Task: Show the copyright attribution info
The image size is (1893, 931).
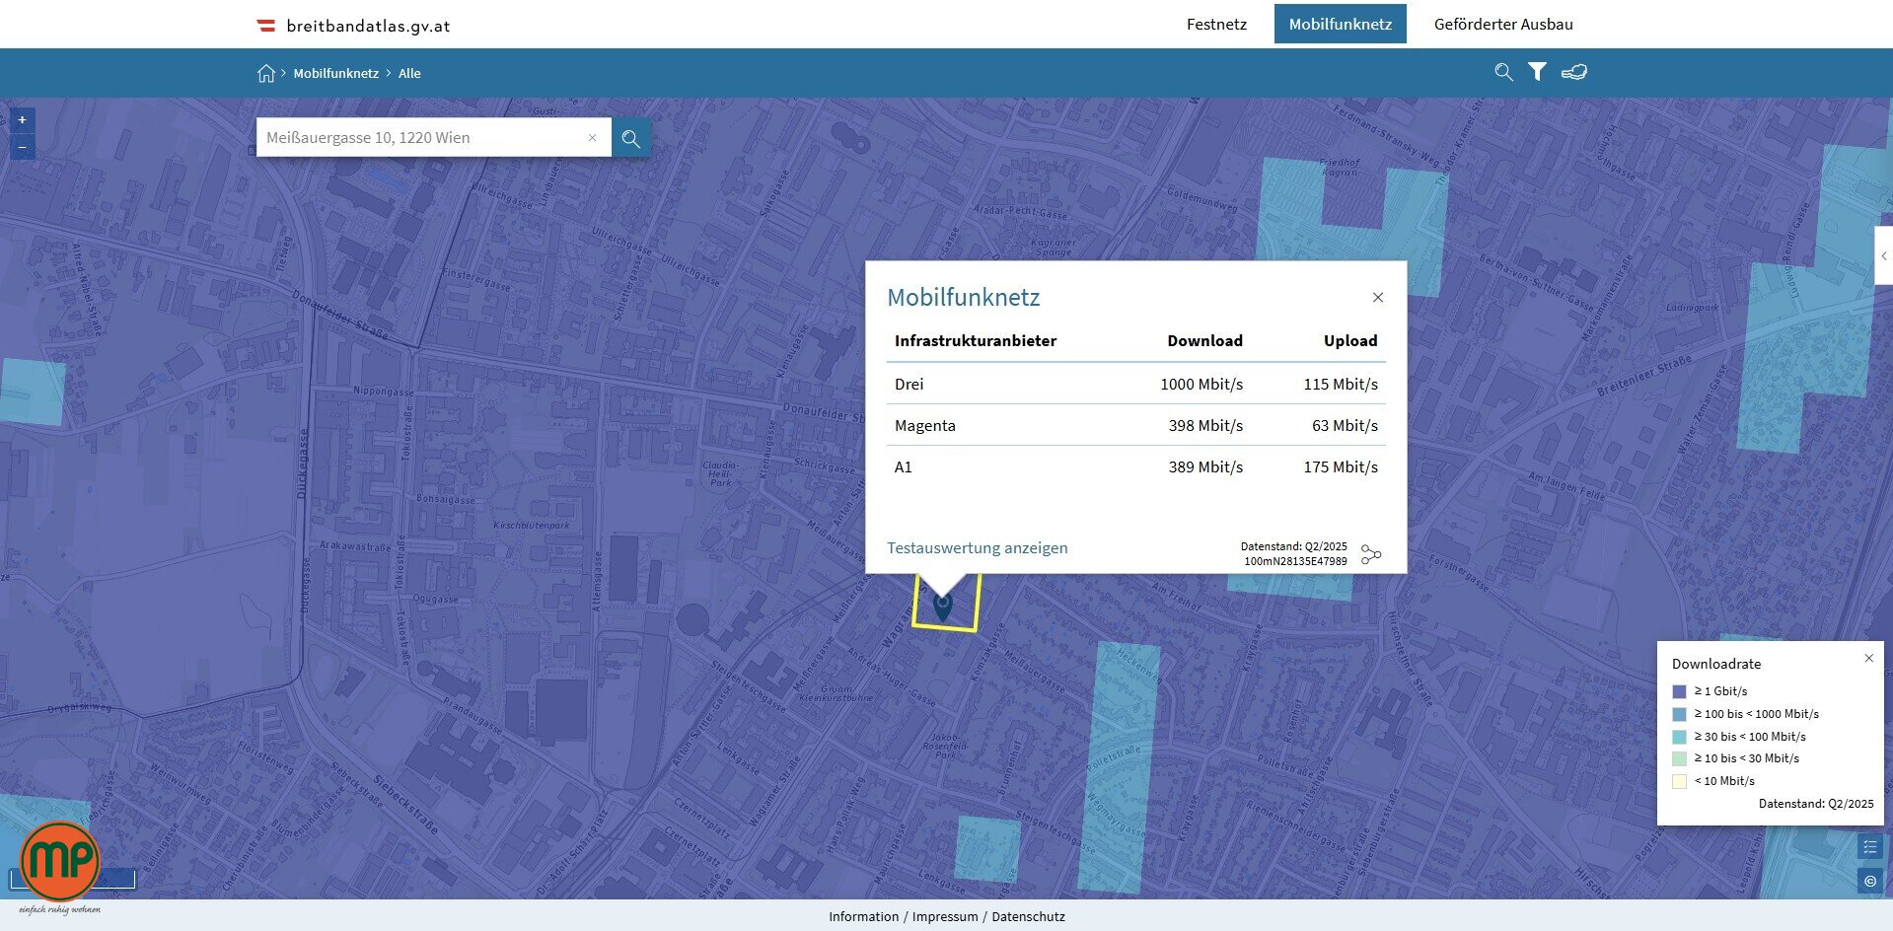Action: (1869, 880)
